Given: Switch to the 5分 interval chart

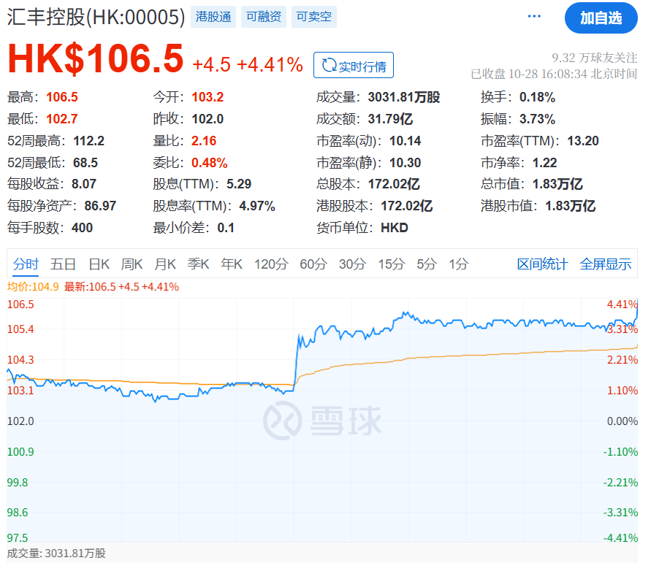Looking at the screenshot, I should 427,264.
